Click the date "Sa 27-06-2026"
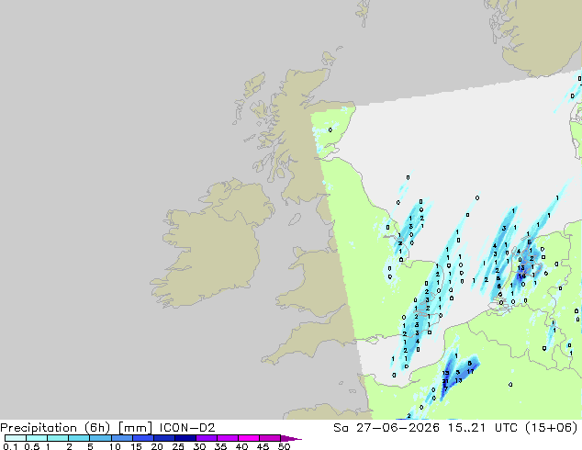Image resolution: width=582 pixels, height=450 pixels. coord(386,428)
